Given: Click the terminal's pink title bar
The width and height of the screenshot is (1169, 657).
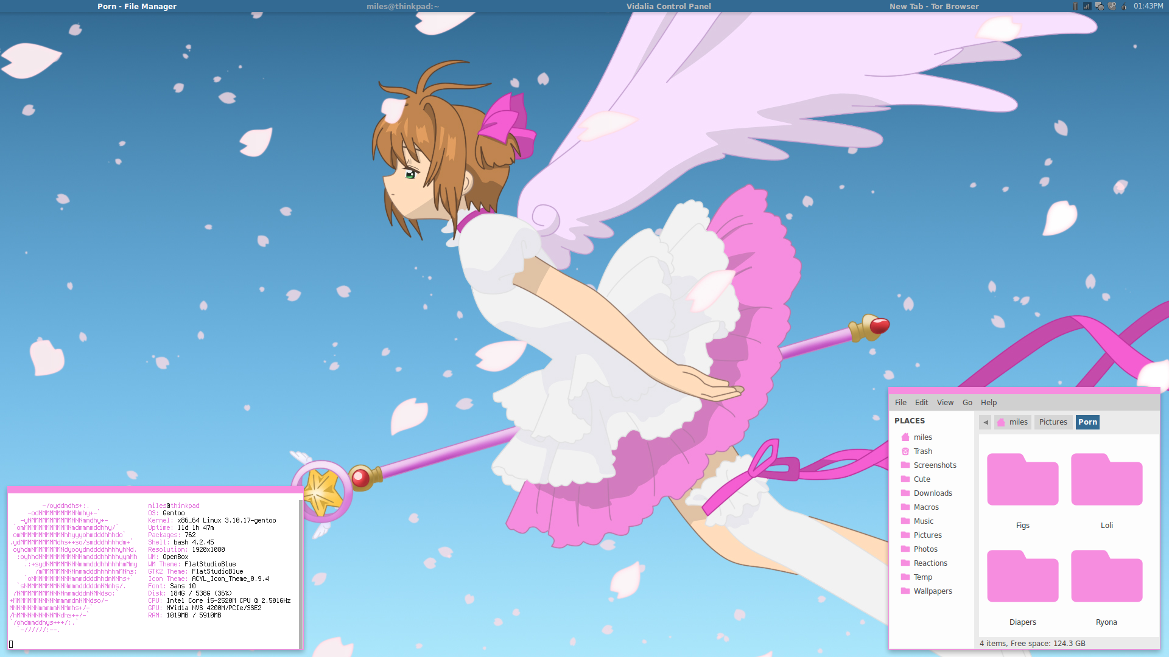Looking at the screenshot, I should (x=155, y=490).
